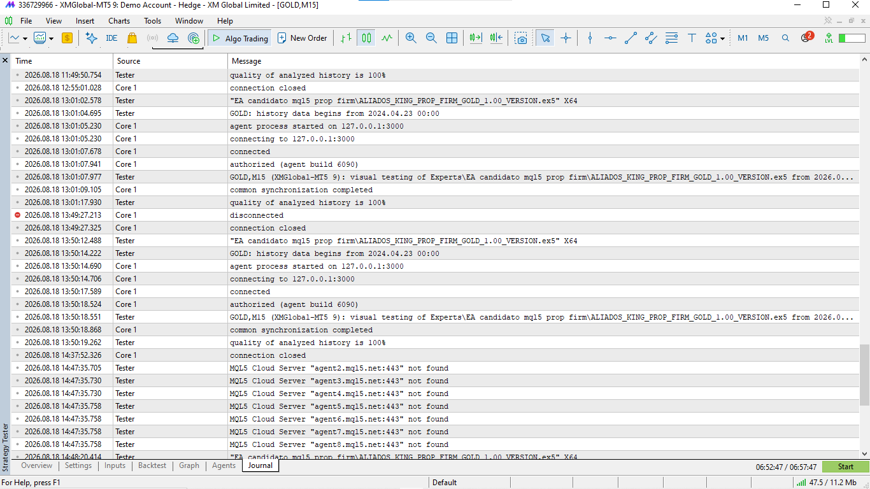Switch to the Overview tab
Viewport: 870px width, 489px height.
[x=37, y=465]
